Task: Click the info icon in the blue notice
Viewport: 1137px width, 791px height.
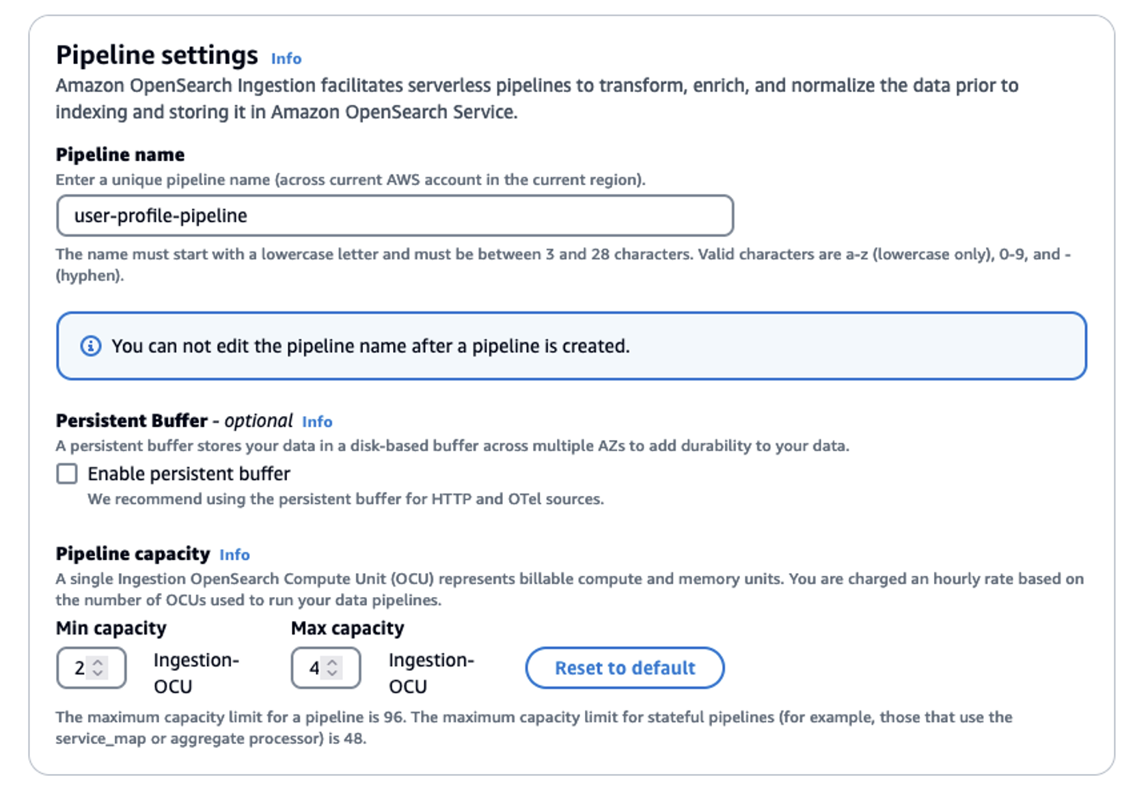Action: pos(91,346)
